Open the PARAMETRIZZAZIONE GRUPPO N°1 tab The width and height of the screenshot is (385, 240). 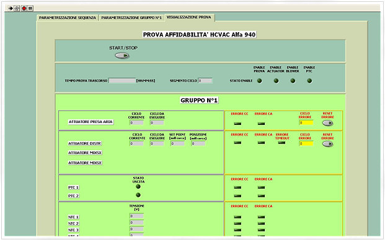coord(131,18)
